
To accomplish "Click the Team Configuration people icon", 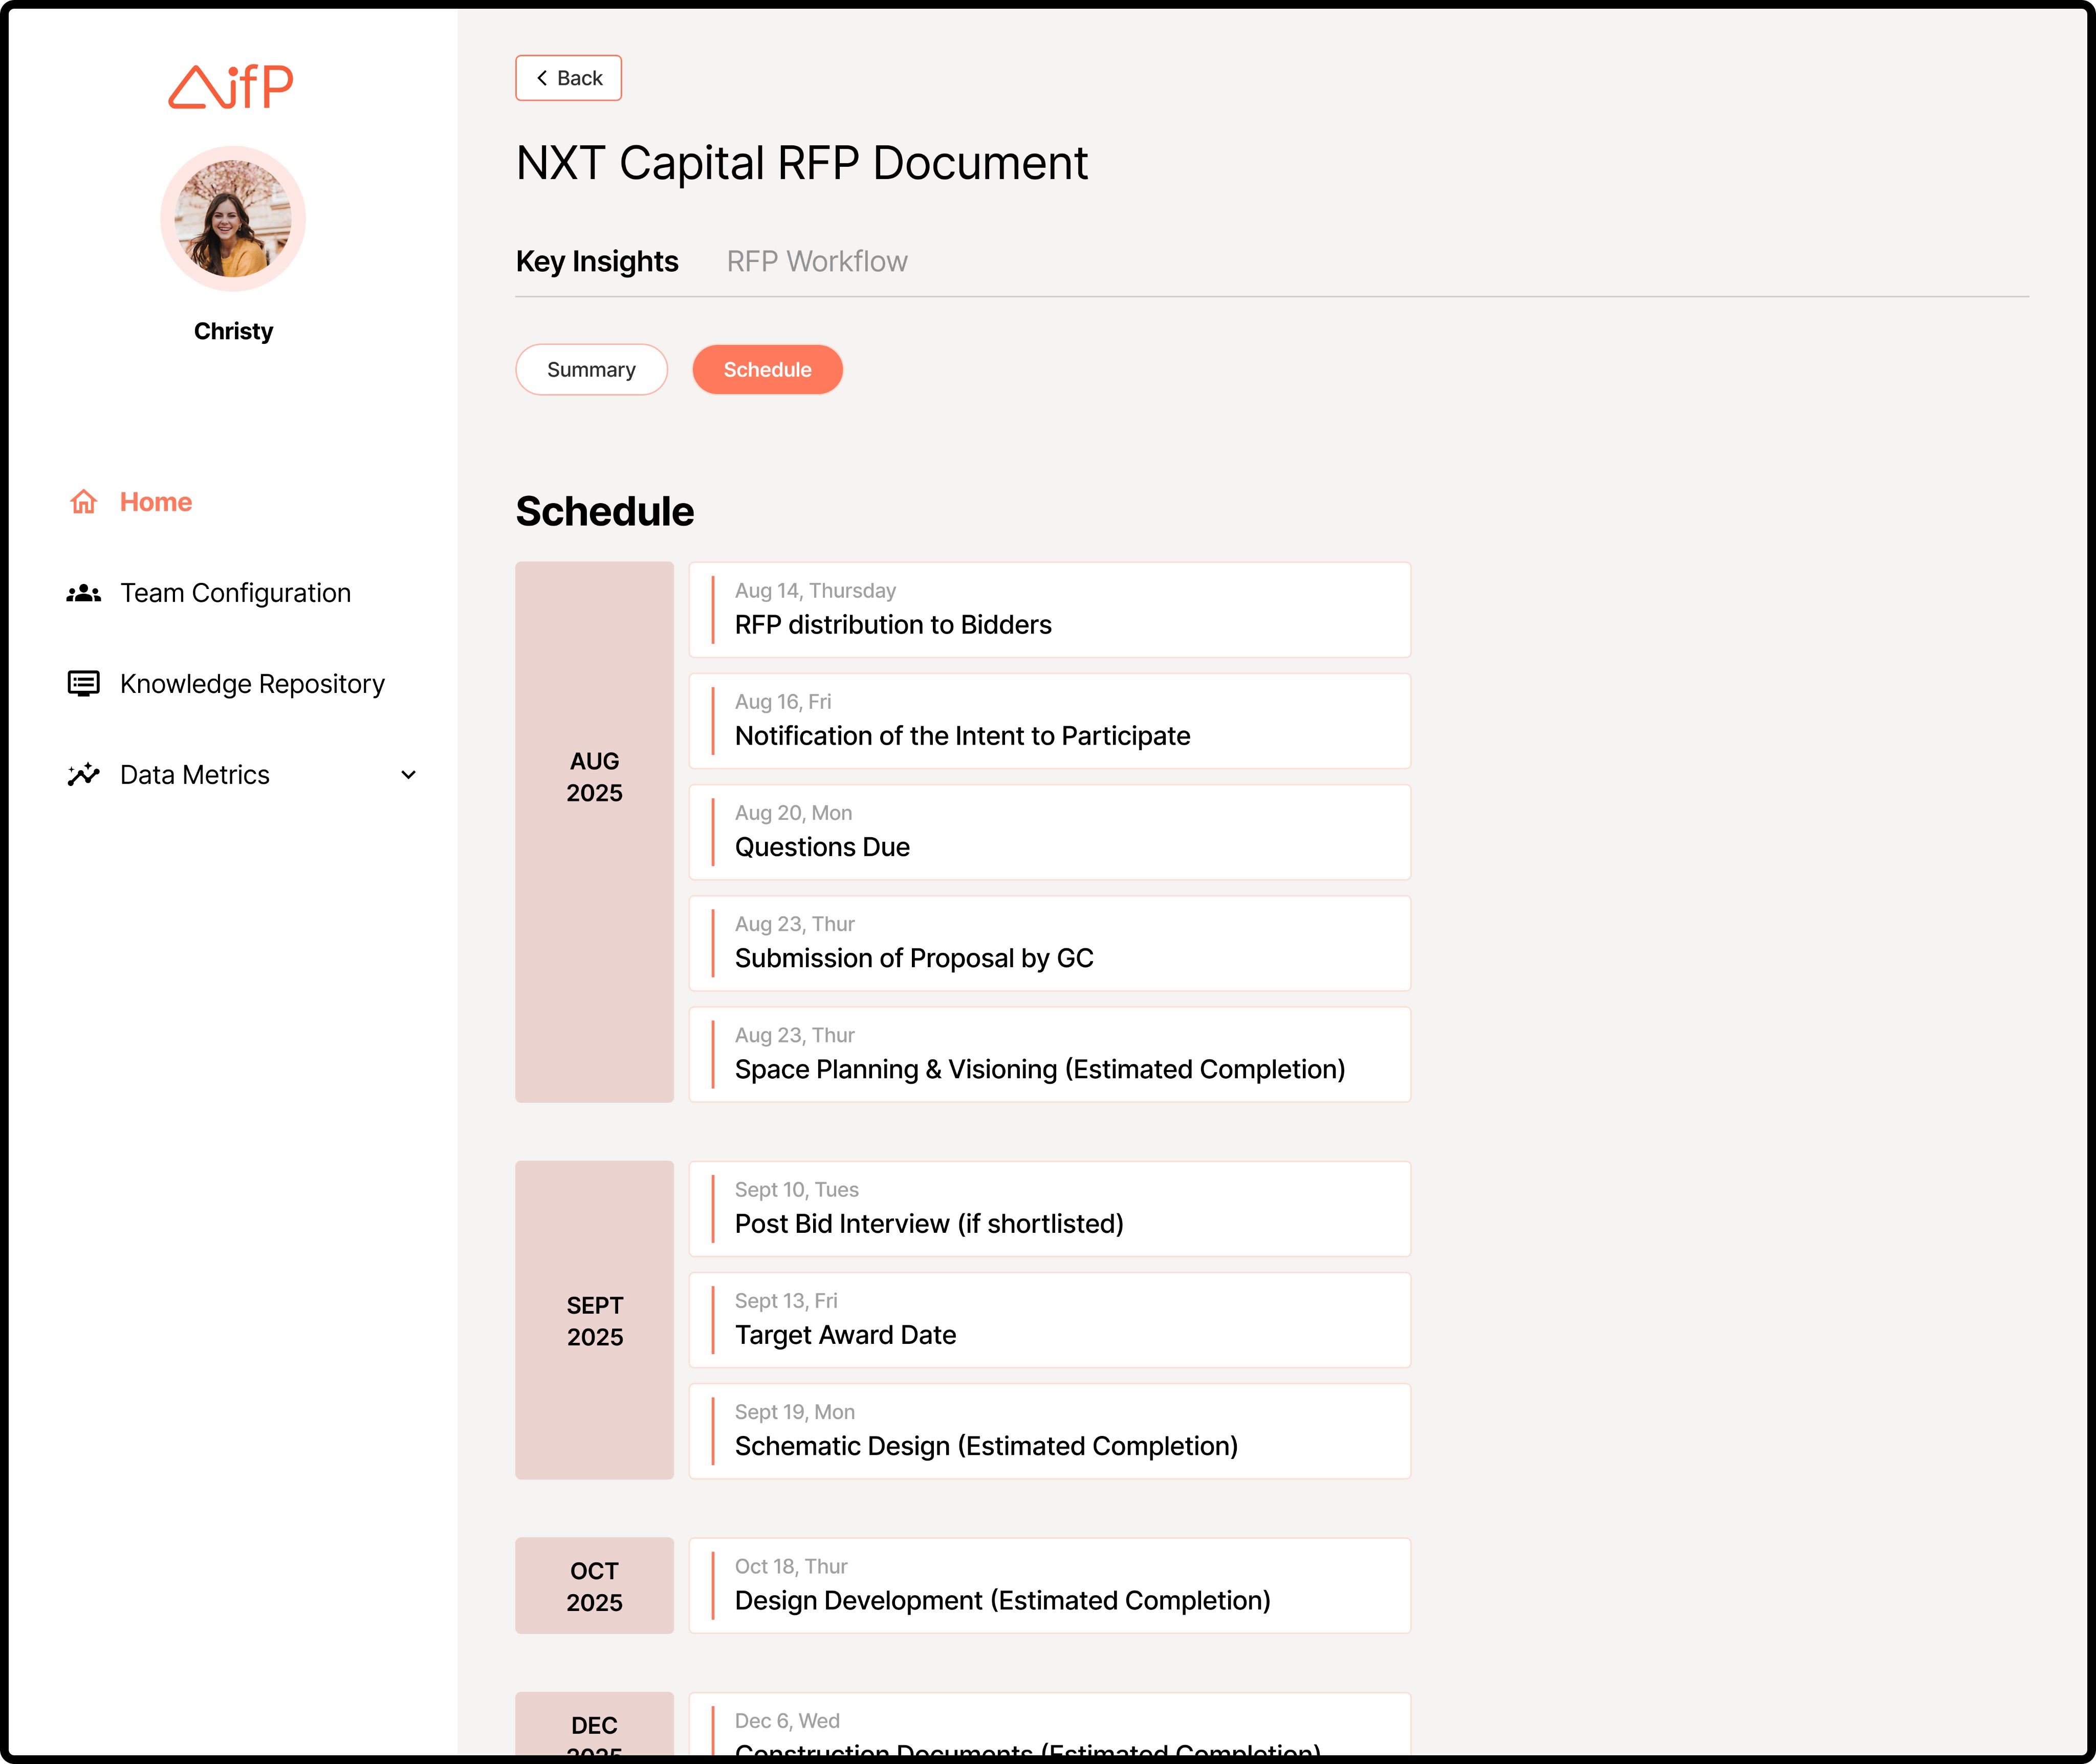I will tap(83, 593).
